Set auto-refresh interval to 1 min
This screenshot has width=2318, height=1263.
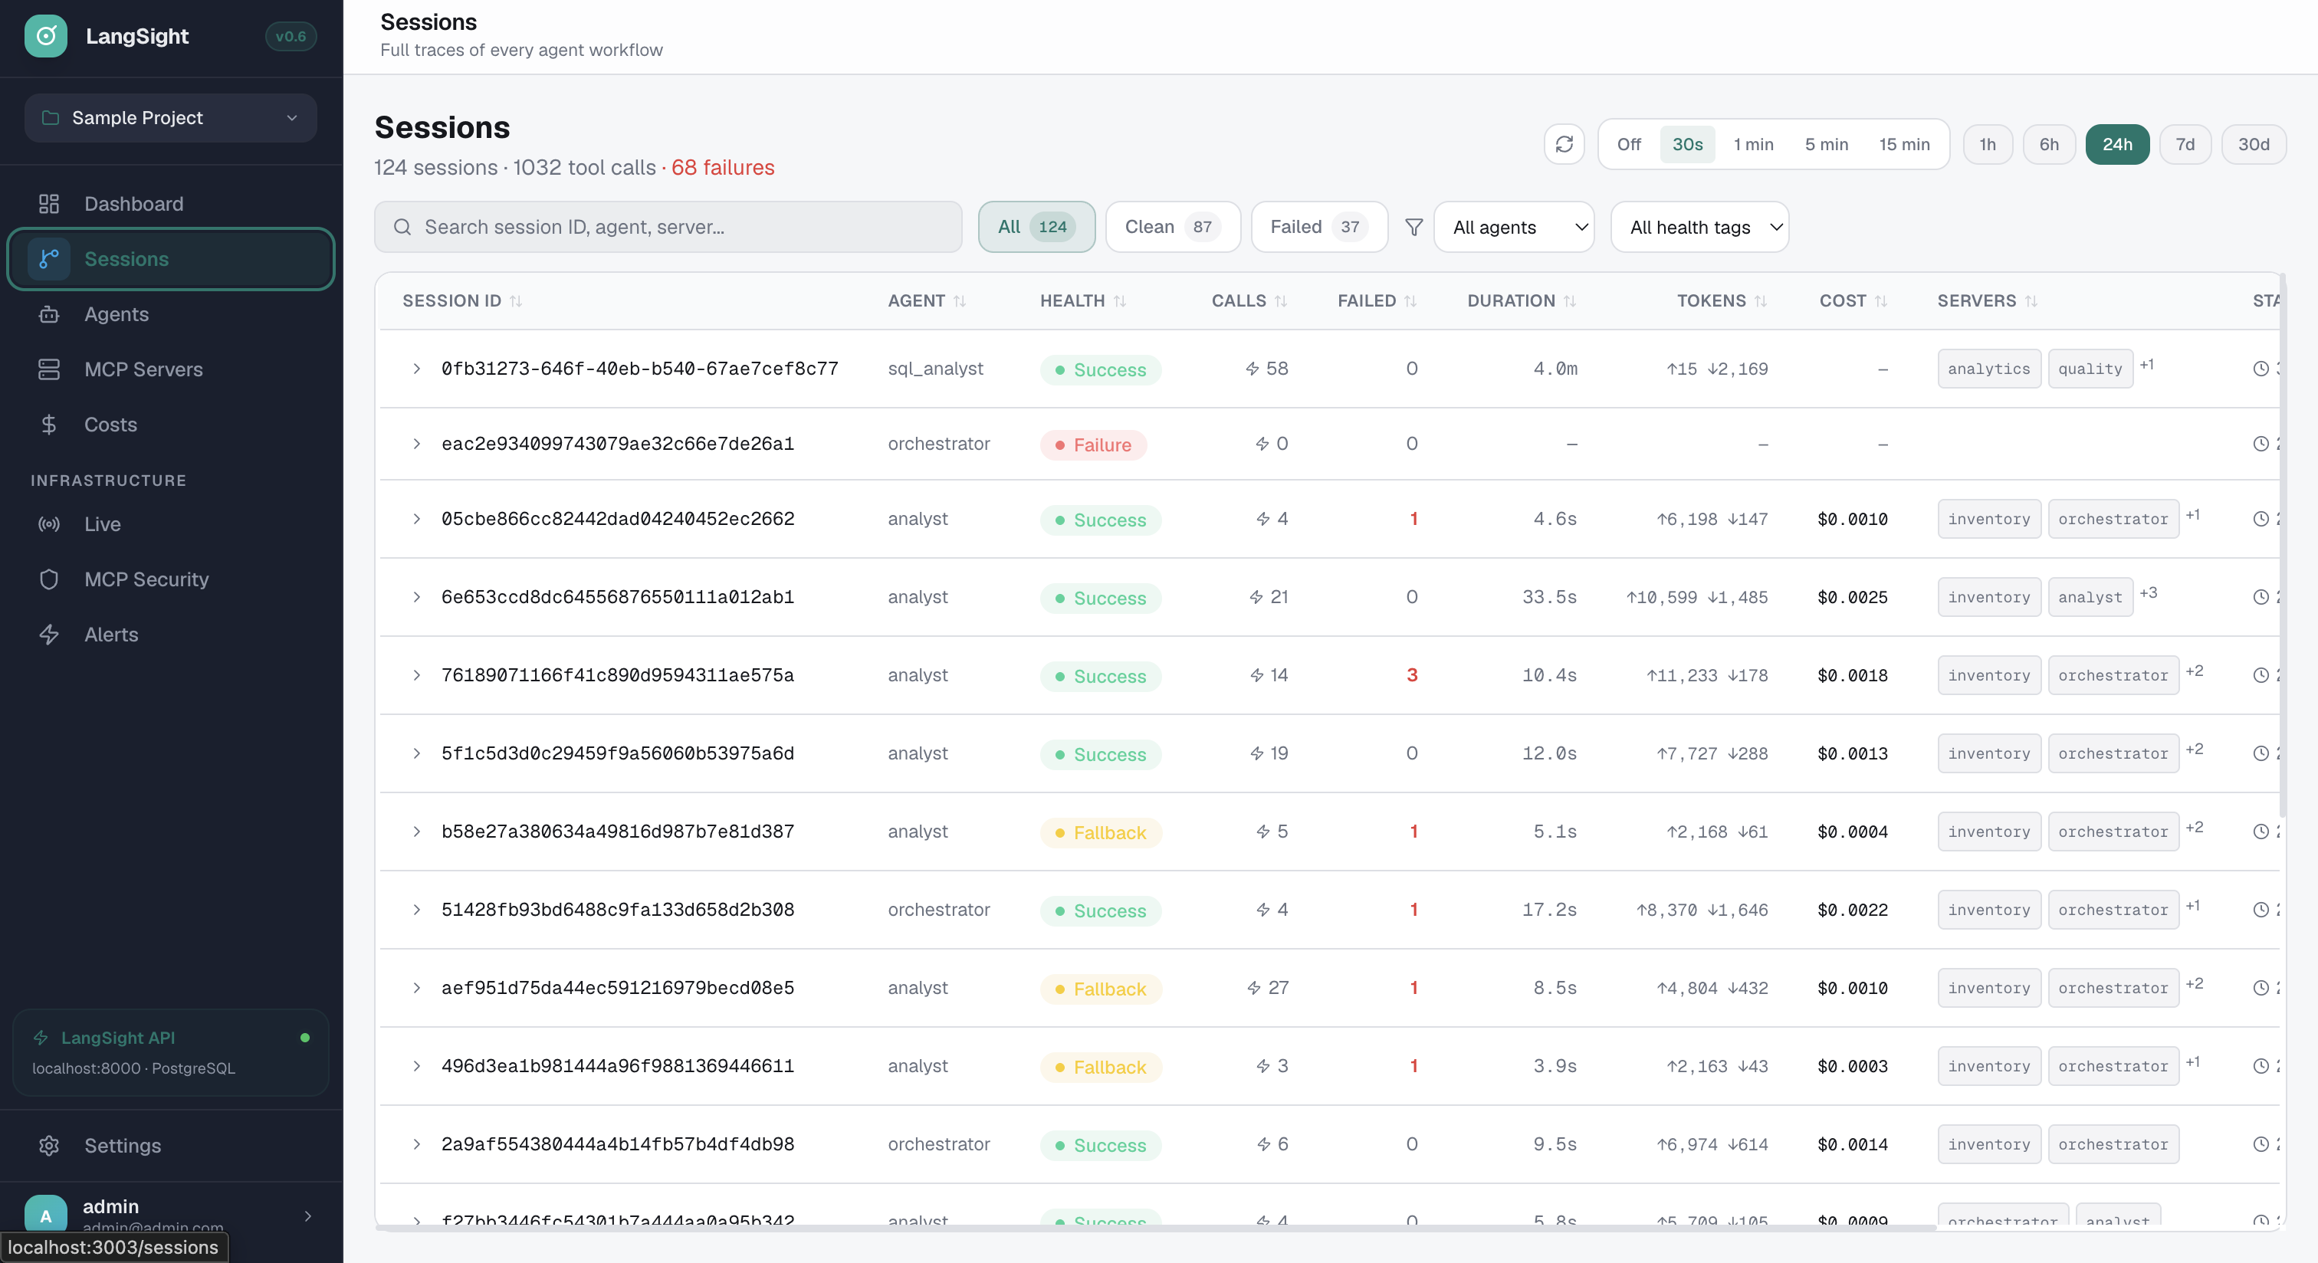[x=1753, y=144]
